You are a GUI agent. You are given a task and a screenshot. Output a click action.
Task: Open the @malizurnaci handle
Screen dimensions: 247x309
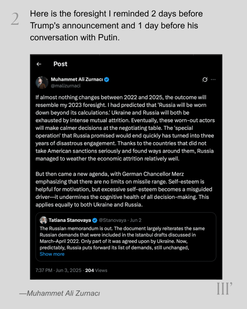coord(65,86)
